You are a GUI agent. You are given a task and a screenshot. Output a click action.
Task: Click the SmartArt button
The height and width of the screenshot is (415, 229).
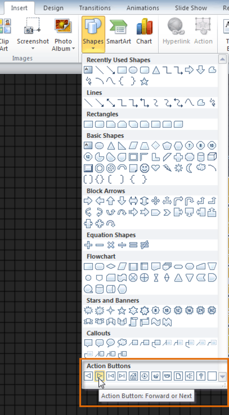pos(118,33)
